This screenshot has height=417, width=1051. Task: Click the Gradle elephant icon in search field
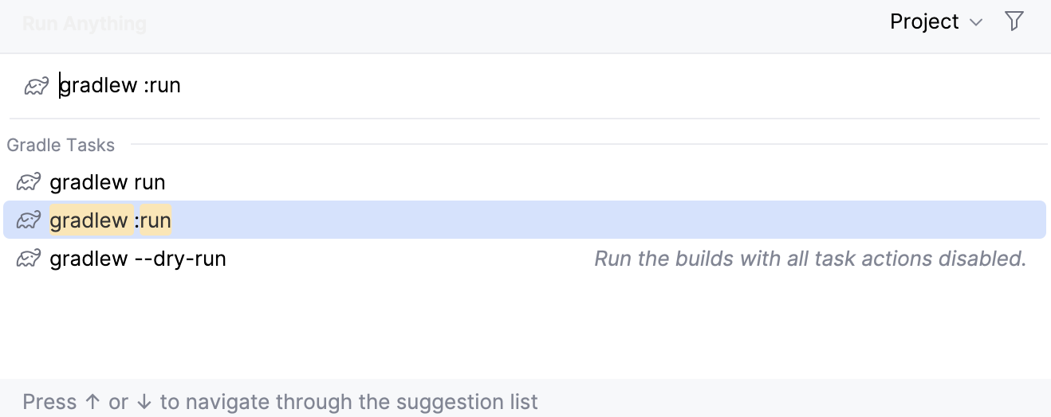(x=37, y=86)
